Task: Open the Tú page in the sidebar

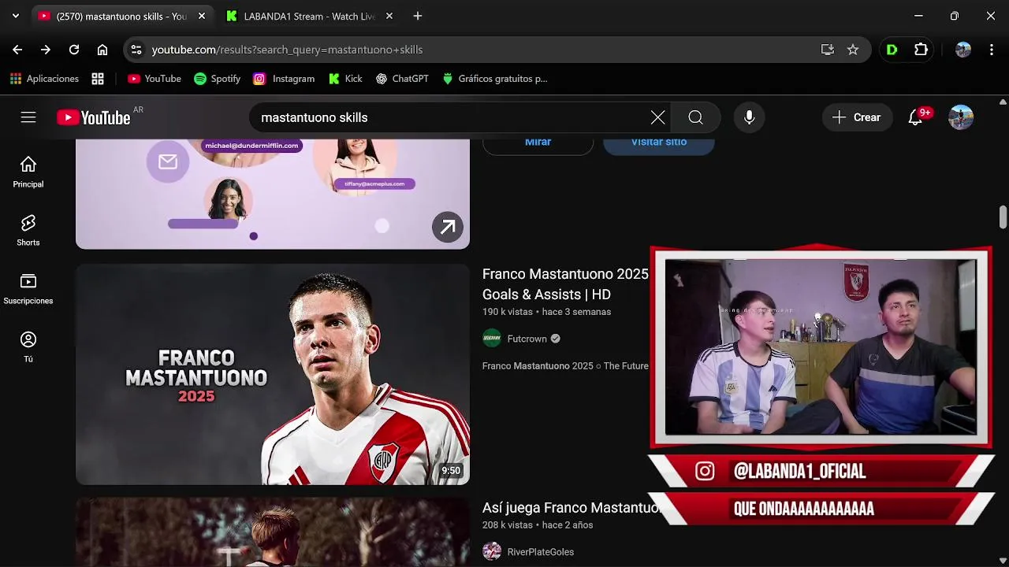Action: pyautogui.click(x=28, y=347)
